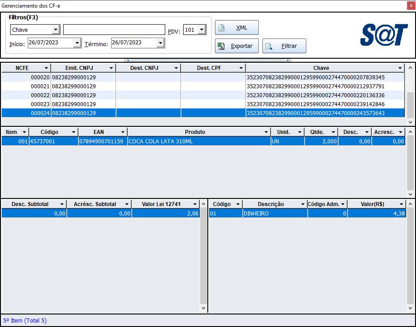Click the Descrição column filter arrow

(x=302, y=204)
